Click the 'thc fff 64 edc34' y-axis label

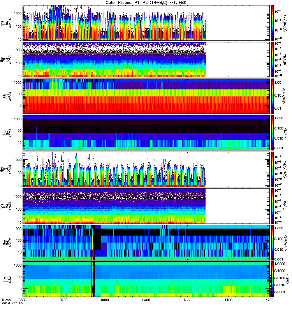[x=6, y=169]
